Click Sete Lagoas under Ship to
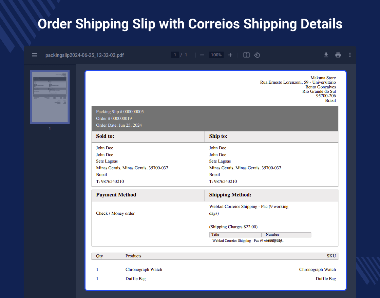Viewport: 380px width, 298px height. 220,161
